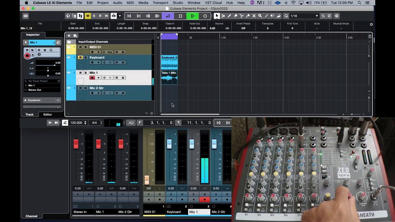Image resolution: width=395 pixels, height=222 pixels.
Task: Open the MIDI menu
Action: point(130,3)
